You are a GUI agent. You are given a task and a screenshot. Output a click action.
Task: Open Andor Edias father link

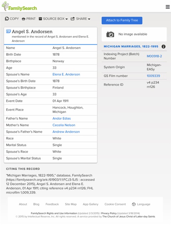62,118
